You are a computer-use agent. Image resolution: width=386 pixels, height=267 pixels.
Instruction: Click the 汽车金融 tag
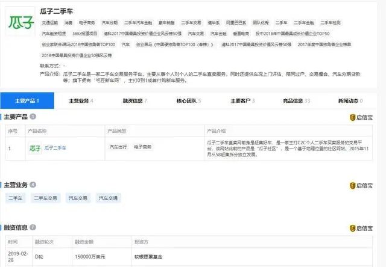click(218, 34)
